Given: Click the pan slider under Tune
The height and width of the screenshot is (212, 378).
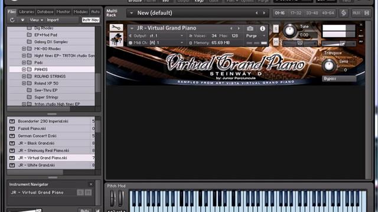Looking at the screenshot, I should click(x=300, y=44).
